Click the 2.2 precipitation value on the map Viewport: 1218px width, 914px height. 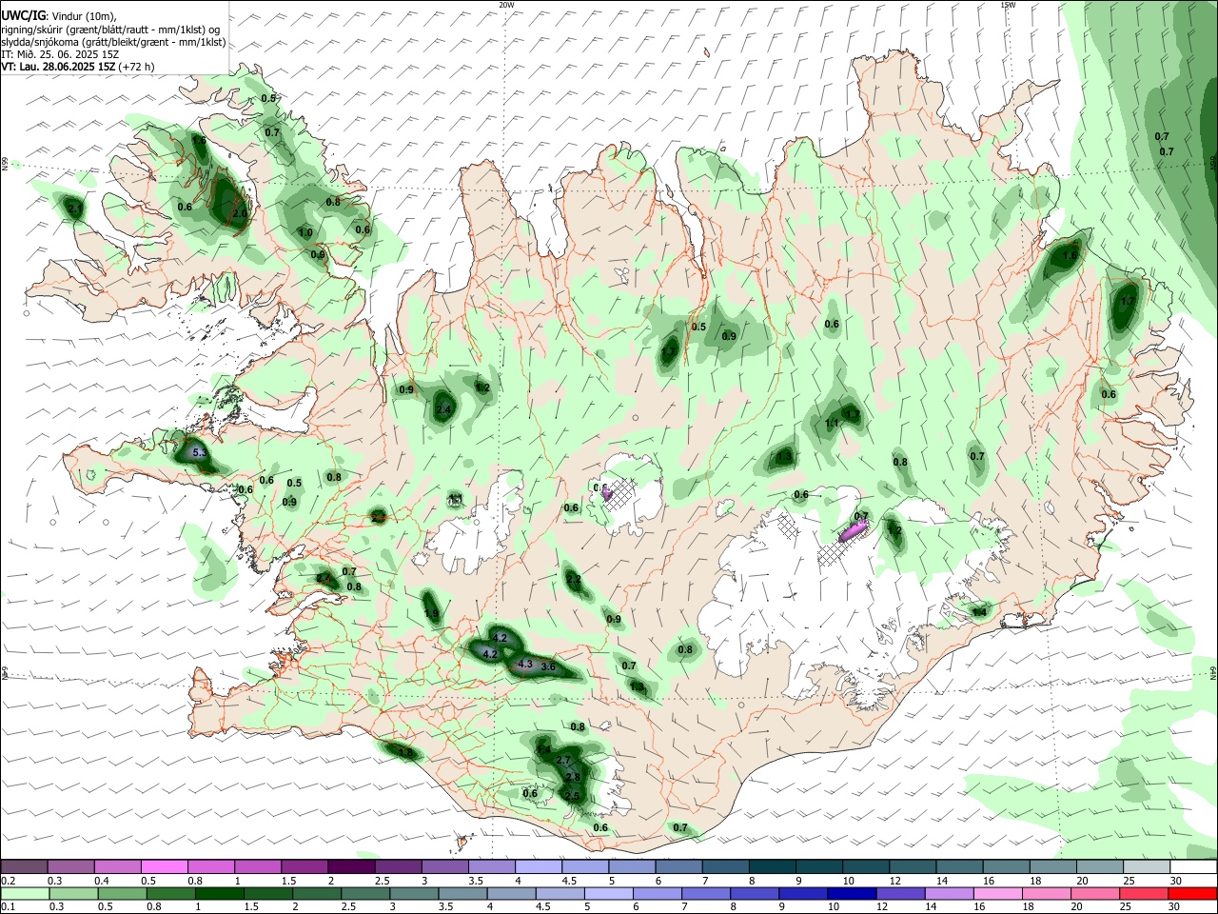[x=573, y=579]
